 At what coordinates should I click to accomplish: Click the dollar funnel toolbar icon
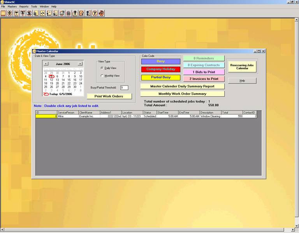pos(23,13)
